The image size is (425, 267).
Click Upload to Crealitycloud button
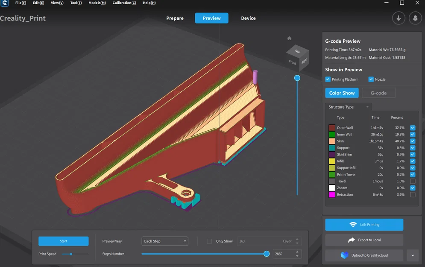[364, 255]
